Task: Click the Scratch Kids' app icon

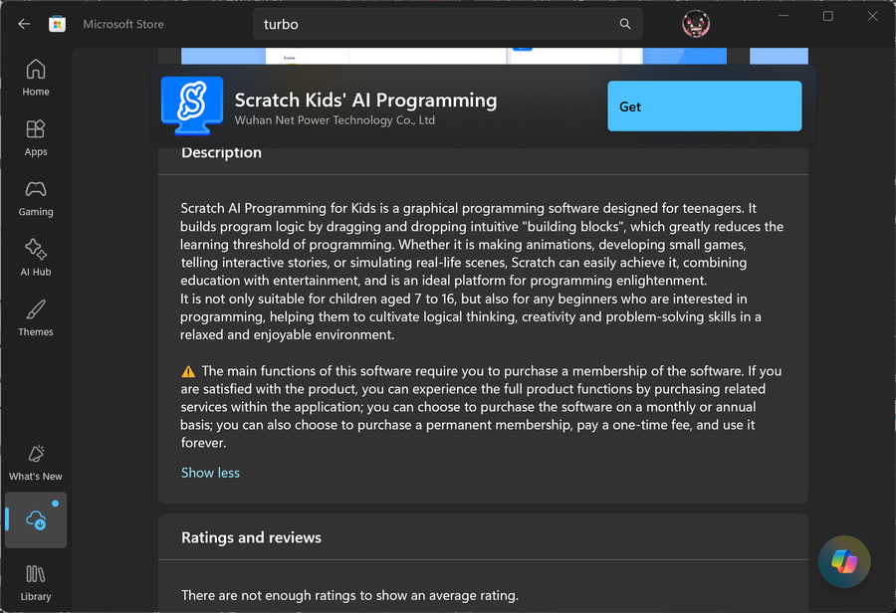Action: 192,105
